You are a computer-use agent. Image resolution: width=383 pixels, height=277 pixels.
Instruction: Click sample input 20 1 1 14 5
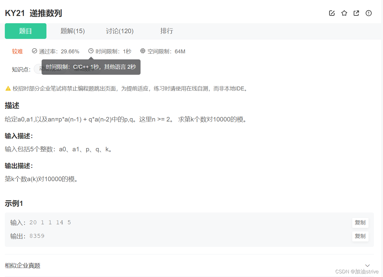tap(50, 222)
